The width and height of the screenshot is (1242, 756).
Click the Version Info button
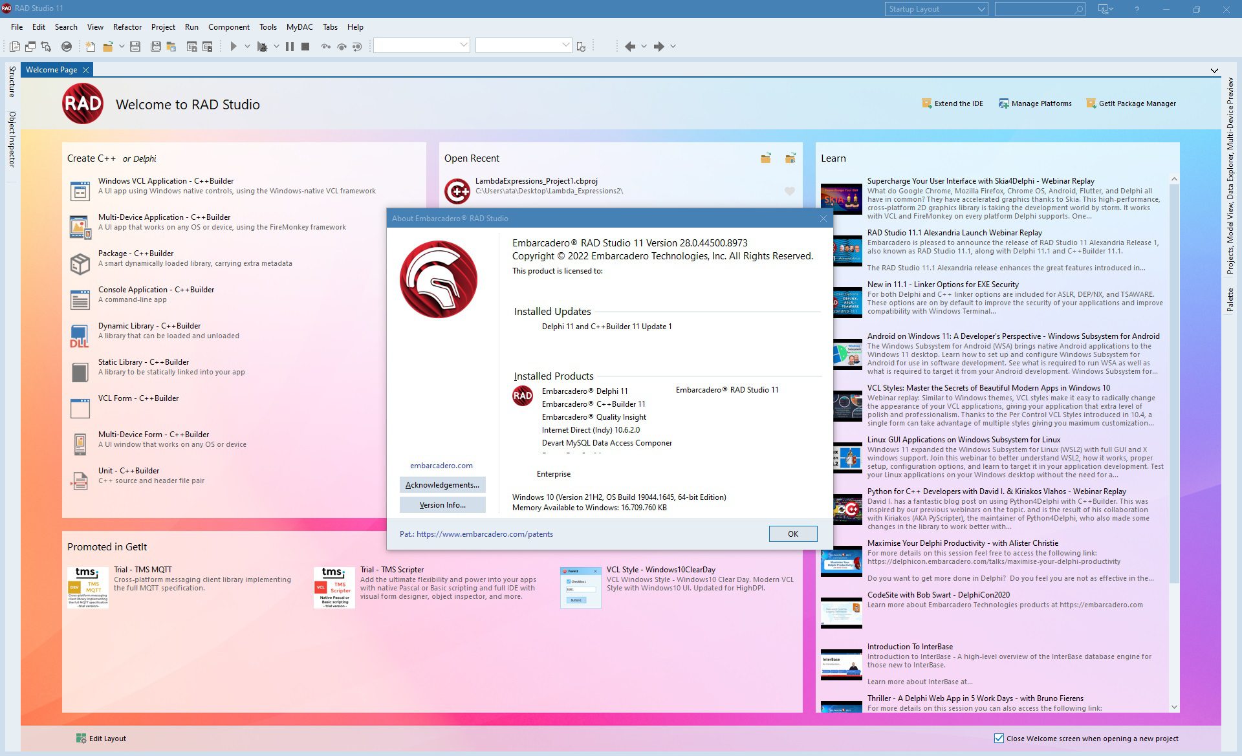pyautogui.click(x=442, y=505)
